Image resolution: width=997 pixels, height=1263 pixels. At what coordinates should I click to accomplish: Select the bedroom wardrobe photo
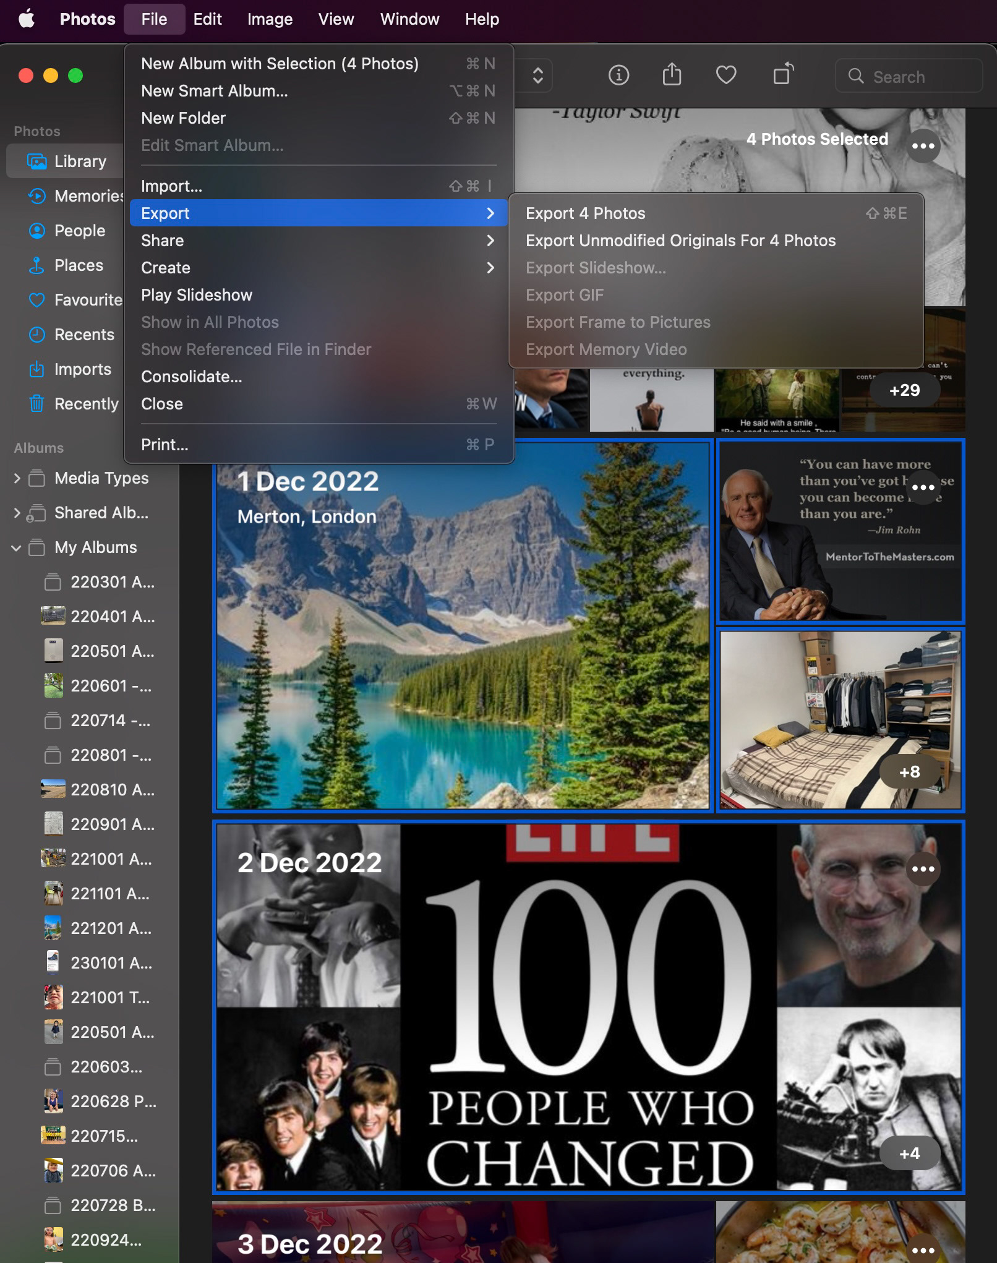pos(841,720)
